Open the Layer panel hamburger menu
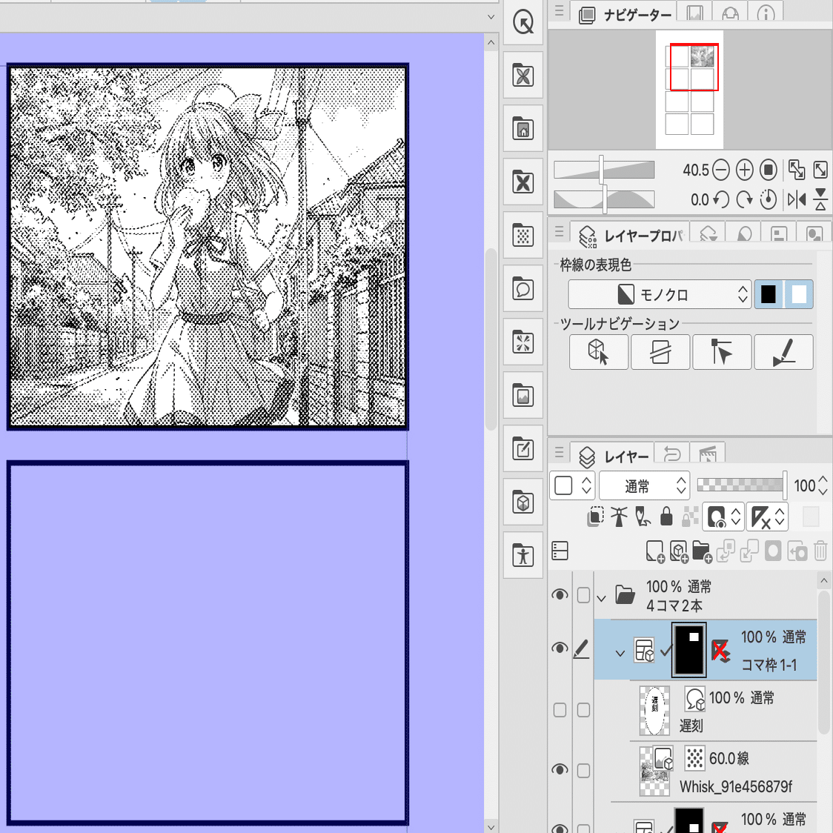This screenshot has height=833, width=833. tap(559, 452)
